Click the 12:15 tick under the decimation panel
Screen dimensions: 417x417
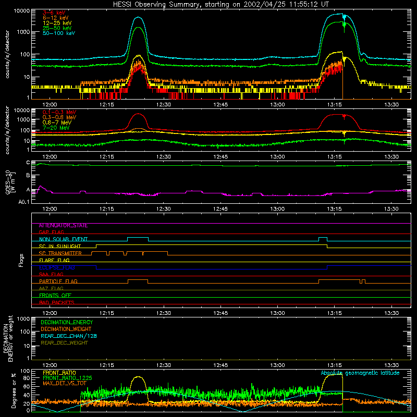107,365
